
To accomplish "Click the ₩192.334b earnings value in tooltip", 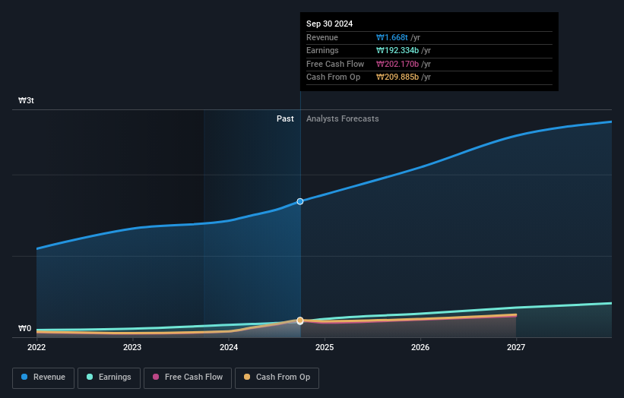I will tap(398, 50).
